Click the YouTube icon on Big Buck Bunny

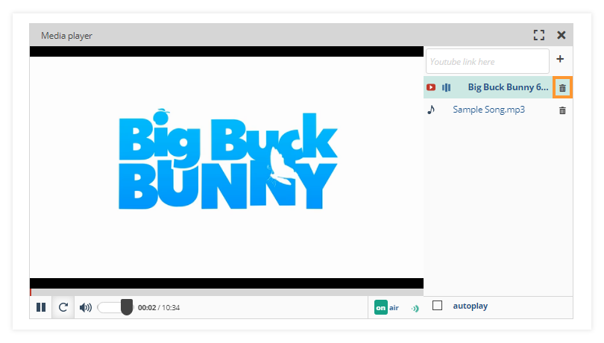click(x=431, y=87)
